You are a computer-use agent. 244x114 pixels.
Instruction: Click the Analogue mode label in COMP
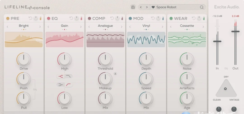pos(105,26)
